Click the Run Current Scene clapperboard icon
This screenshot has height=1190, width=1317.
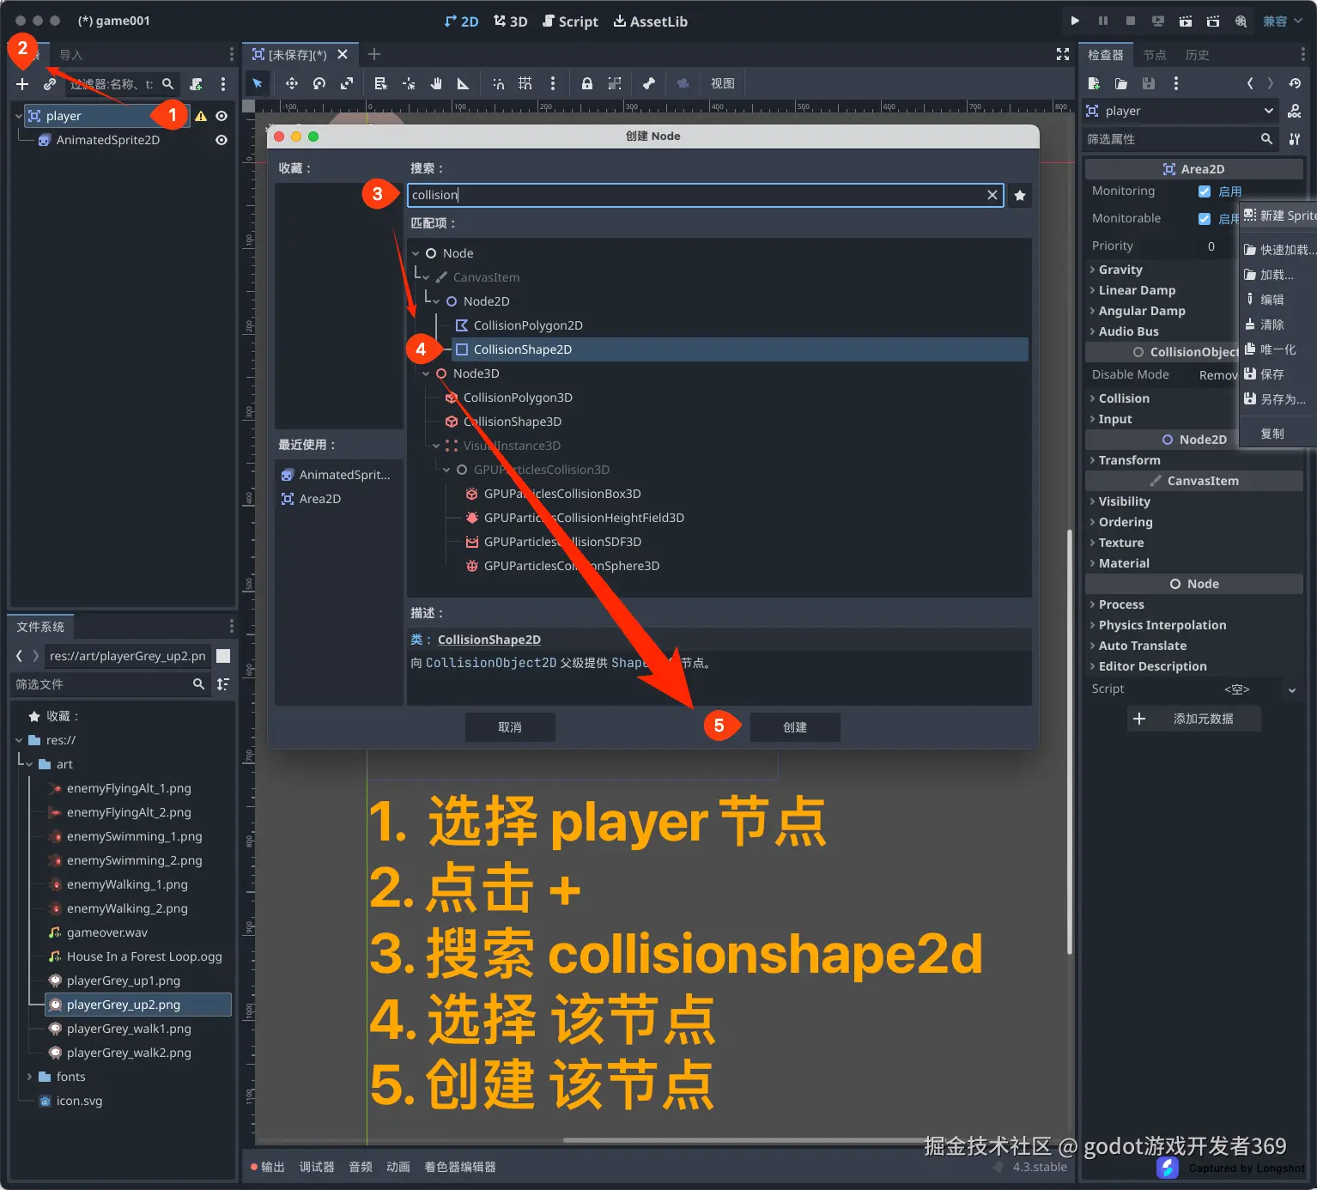point(1186,21)
